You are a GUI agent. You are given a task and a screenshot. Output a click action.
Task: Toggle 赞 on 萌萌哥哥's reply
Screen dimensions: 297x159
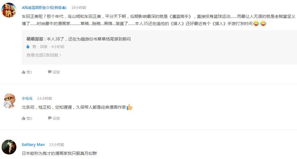[34, 46]
